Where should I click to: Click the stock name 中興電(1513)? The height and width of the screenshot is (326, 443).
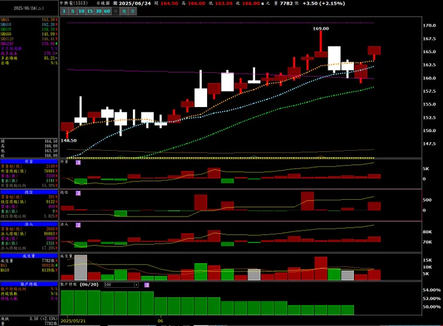click(74, 3)
